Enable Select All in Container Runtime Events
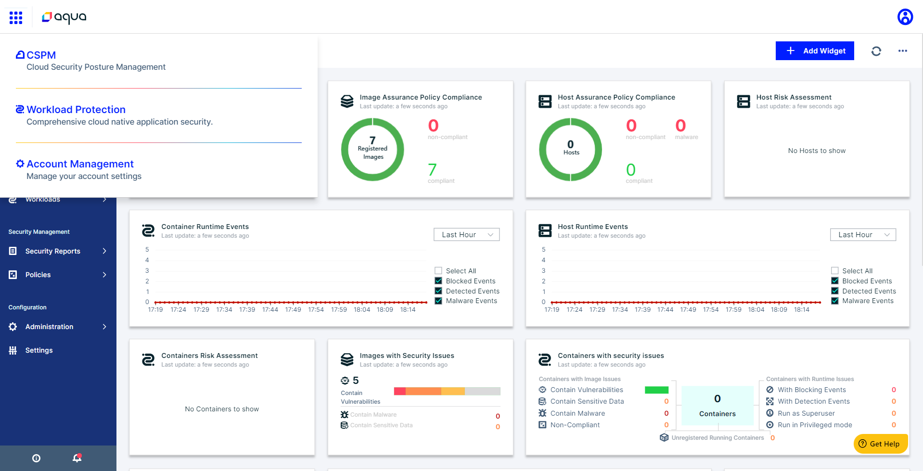Screen dimensions: 923x471 point(438,271)
